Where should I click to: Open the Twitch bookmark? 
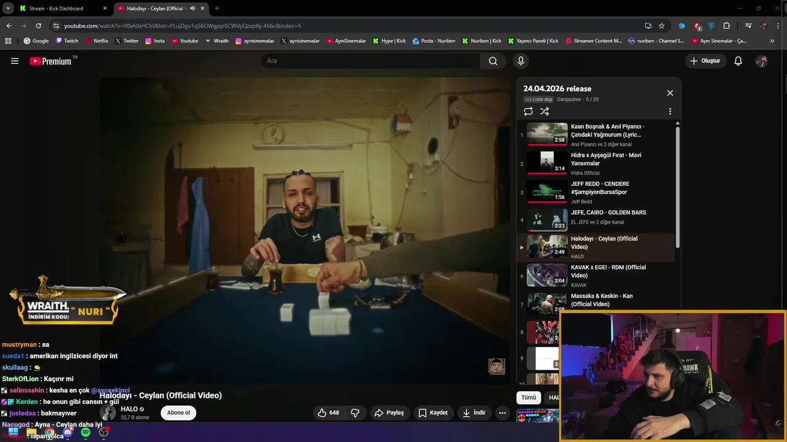[67, 41]
